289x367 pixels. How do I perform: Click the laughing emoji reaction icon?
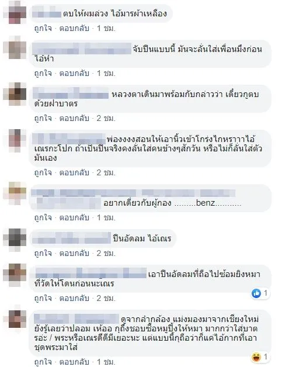point(256,357)
